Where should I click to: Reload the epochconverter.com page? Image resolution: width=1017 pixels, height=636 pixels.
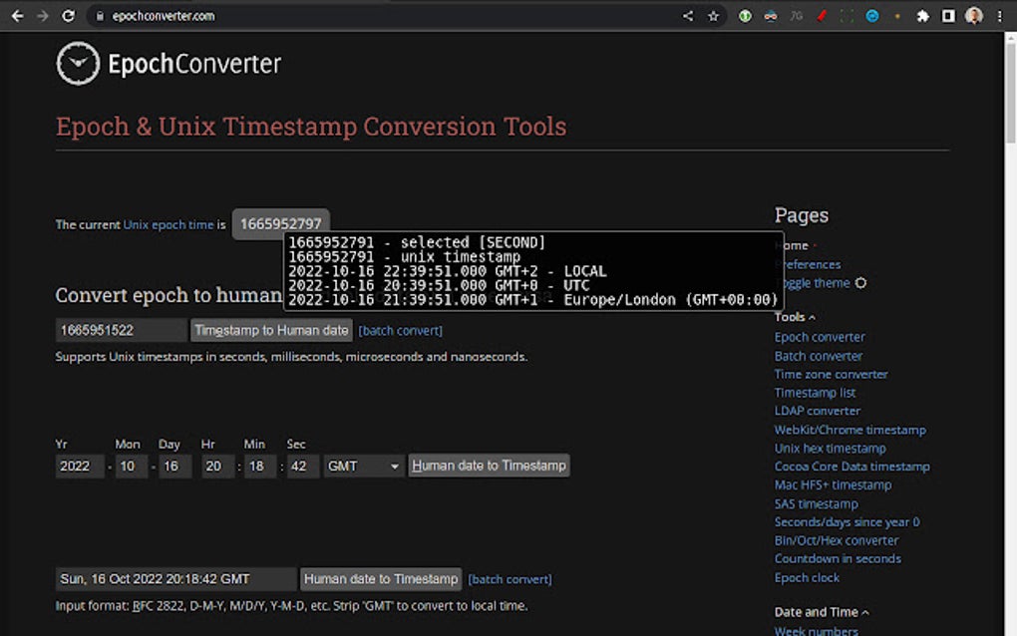tap(67, 15)
